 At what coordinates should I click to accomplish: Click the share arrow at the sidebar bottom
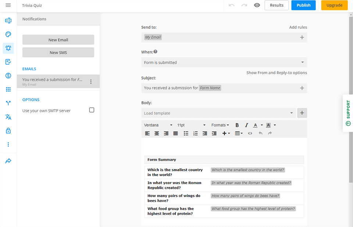coord(8,160)
